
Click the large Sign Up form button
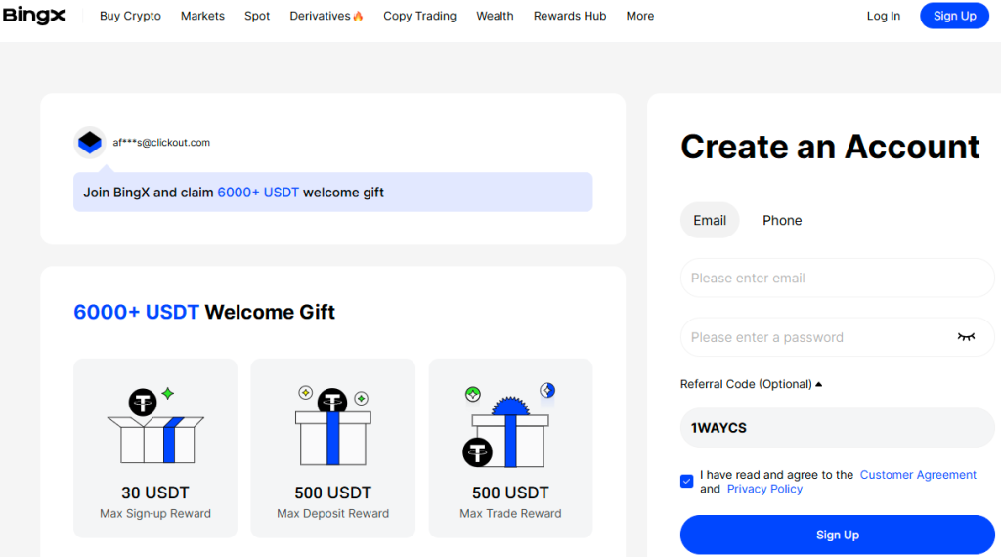(x=837, y=535)
